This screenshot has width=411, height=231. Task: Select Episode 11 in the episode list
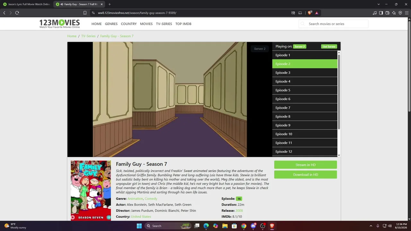pyautogui.click(x=305, y=143)
